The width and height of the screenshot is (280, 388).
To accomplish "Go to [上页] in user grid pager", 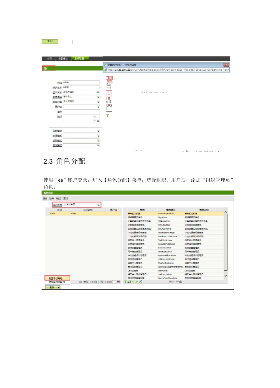I will (94, 282).
